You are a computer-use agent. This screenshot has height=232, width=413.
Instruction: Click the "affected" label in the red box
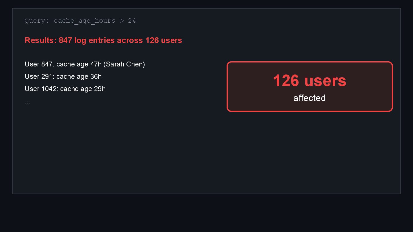pyautogui.click(x=309, y=98)
